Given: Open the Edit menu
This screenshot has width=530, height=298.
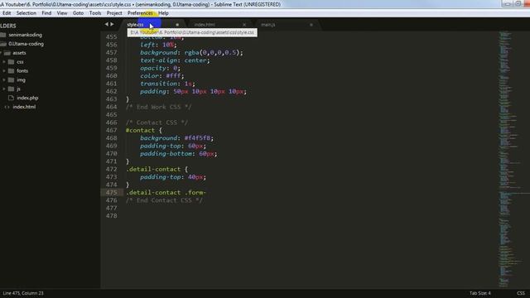Looking at the screenshot, I should click(x=7, y=13).
